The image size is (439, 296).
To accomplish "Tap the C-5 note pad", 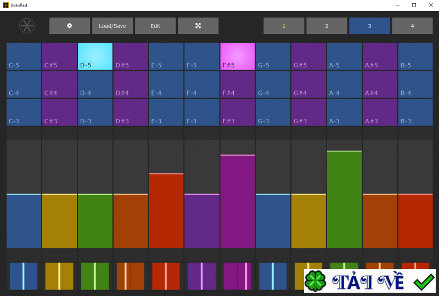I will point(24,56).
